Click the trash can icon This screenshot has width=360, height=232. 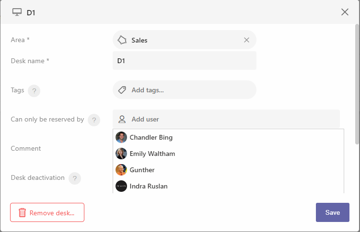(22, 212)
